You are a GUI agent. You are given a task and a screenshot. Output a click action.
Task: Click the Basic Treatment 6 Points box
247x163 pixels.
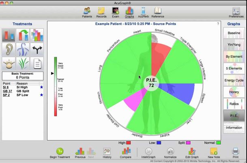point(23,76)
